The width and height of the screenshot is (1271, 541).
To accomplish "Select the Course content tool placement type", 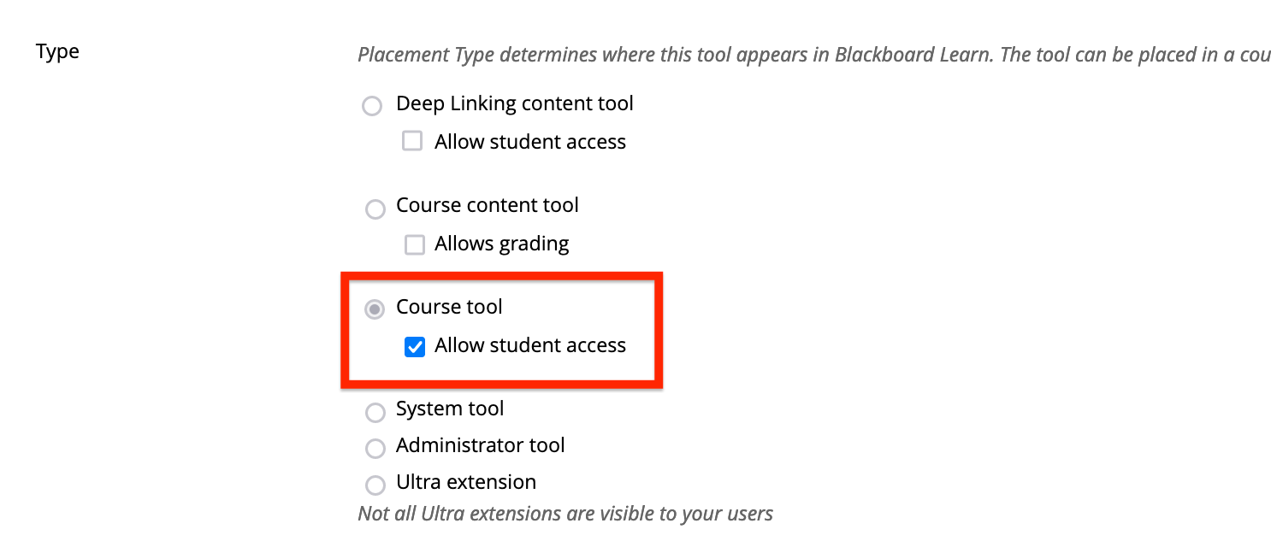I will pyautogui.click(x=375, y=209).
